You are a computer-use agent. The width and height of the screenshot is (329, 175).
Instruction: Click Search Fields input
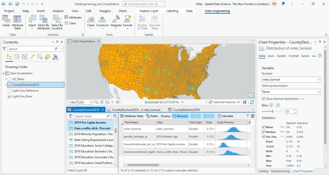click(92, 116)
